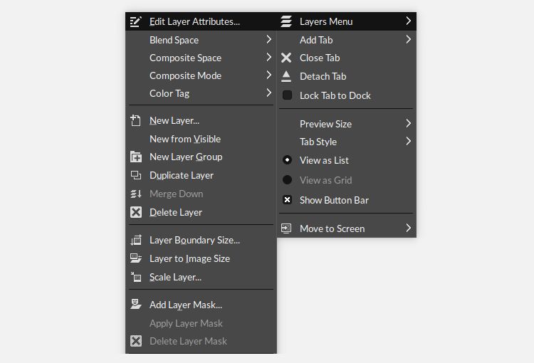Click the Scale Layer icon

136,277
